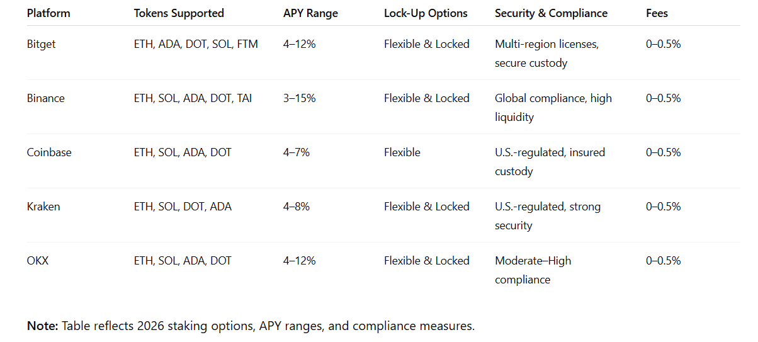Click the APY Range column header
Image resolution: width=758 pixels, height=342 pixels.
pyautogui.click(x=309, y=13)
